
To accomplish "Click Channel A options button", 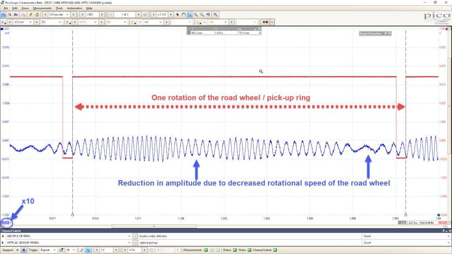I will tap(4, 22).
